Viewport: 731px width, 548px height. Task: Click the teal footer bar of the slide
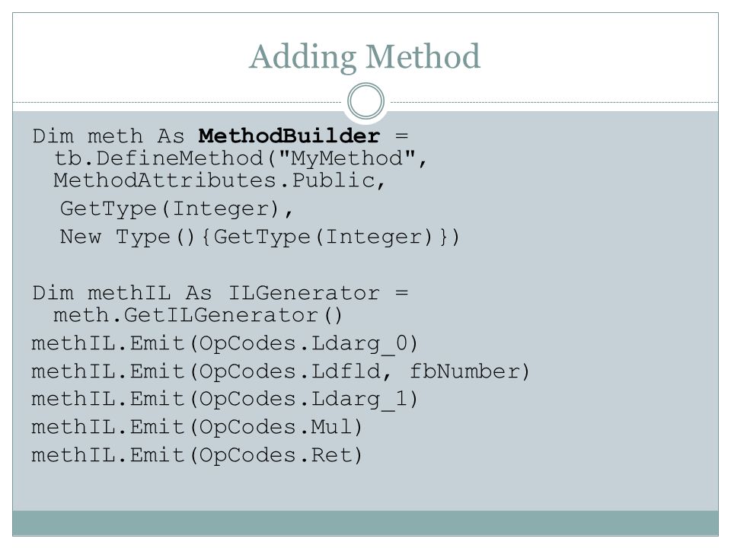point(365,523)
